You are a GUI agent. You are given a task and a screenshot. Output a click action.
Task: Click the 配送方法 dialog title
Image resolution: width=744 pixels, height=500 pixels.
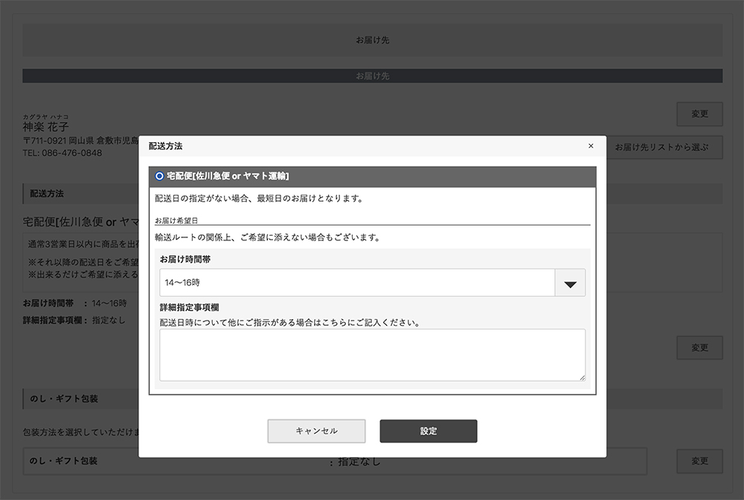tap(165, 147)
